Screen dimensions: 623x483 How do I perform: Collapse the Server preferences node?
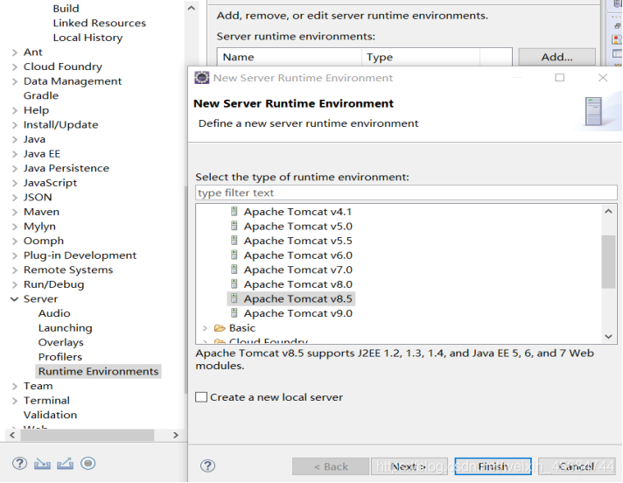14,298
